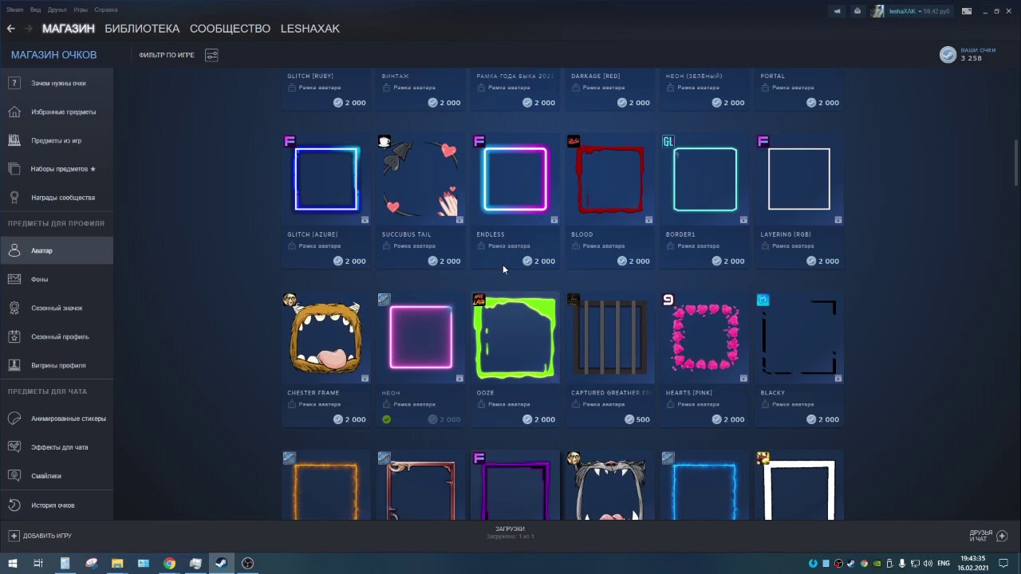Open the Blacky frame thumbnail

(x=799, y=337)
